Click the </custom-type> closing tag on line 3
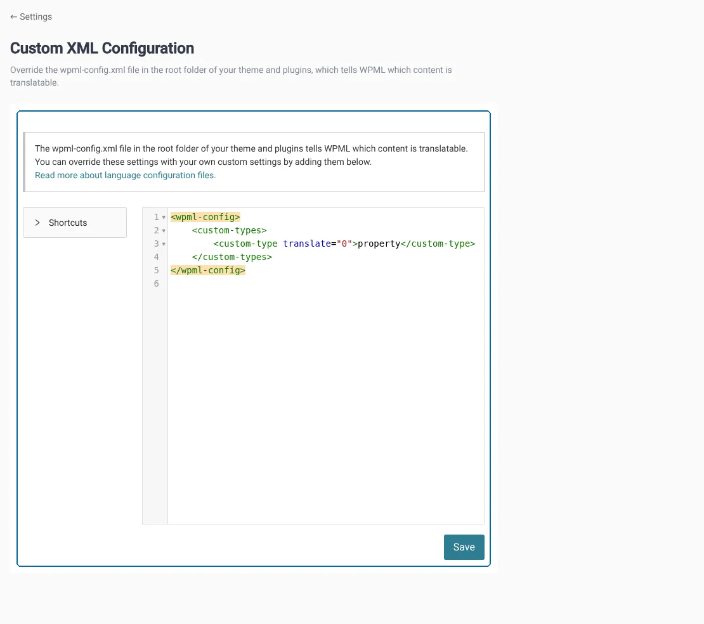Viewport: 704px width, 624px height. tap(438, 244)
